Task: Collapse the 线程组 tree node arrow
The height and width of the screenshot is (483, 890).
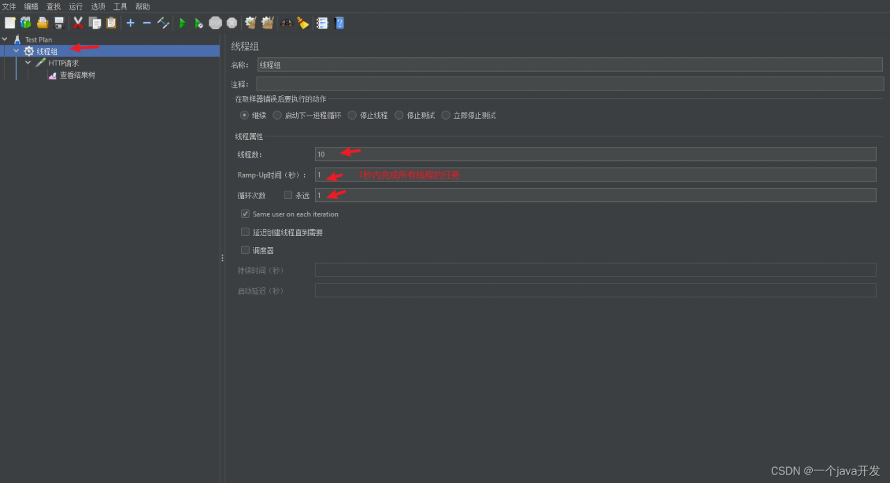Action: pos(17,51)
